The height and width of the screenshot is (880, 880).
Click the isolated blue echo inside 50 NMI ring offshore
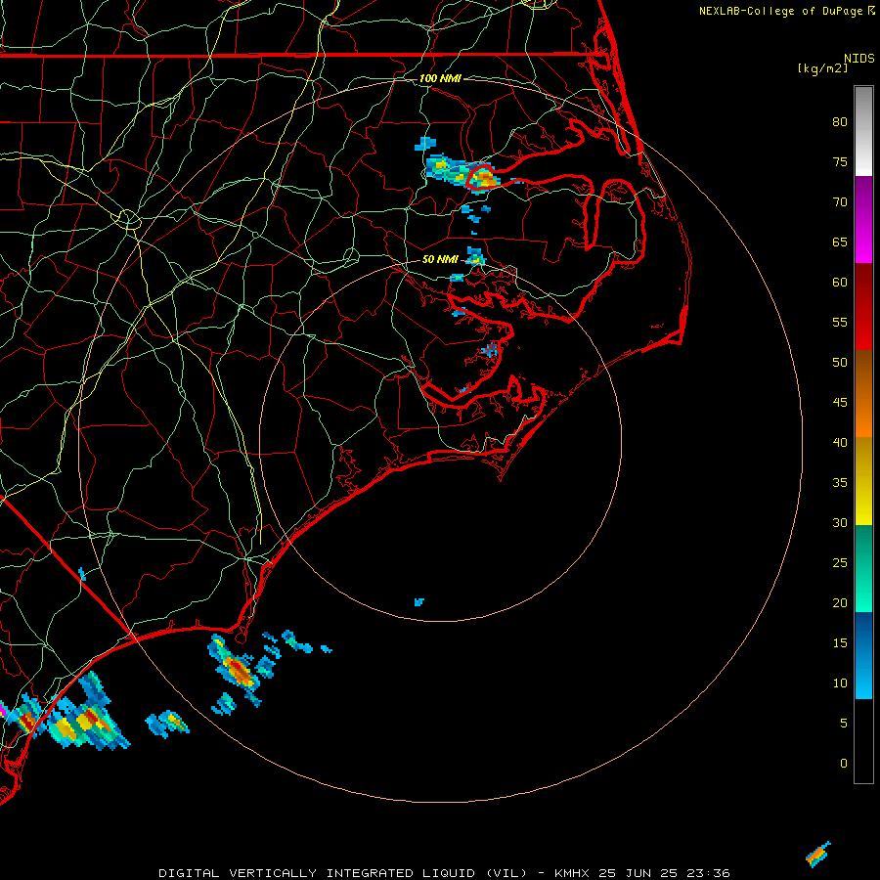click(419, 602)
